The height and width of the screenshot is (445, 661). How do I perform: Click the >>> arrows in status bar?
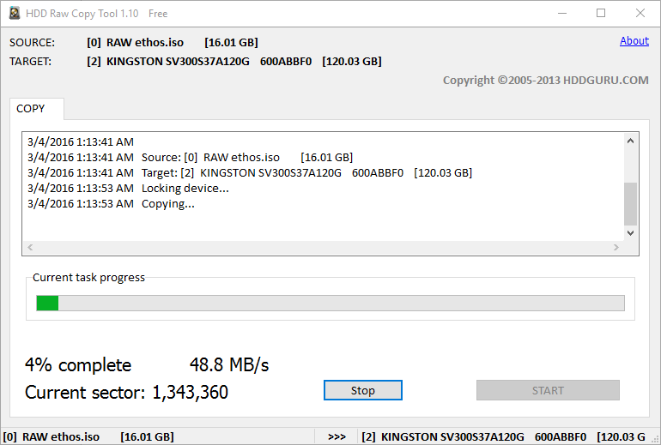[337, 437]
